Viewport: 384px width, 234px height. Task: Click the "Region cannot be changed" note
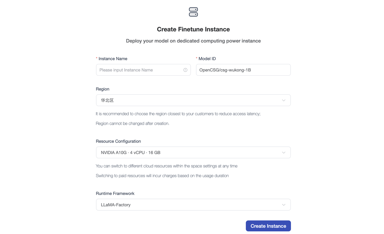coord(133,124)
